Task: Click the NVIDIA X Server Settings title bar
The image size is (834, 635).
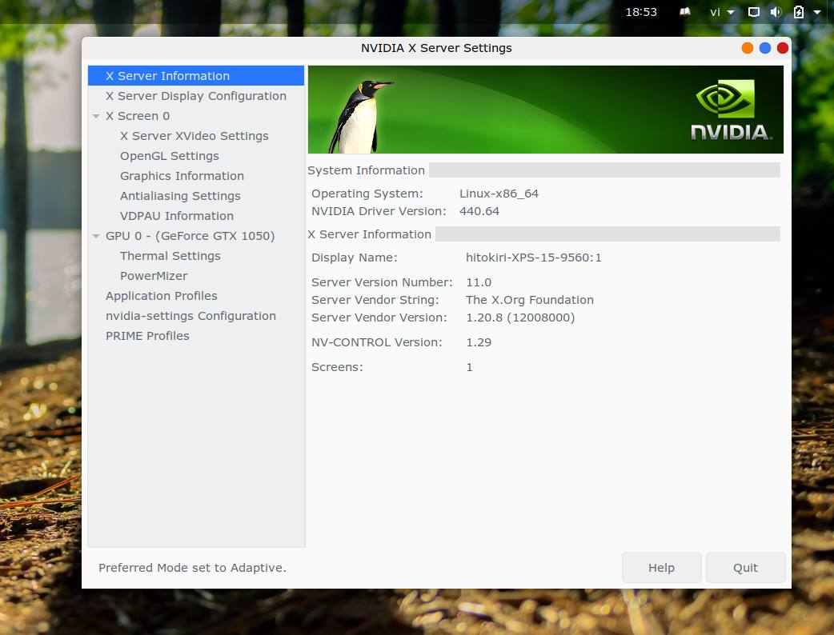Action: (436, 48)
